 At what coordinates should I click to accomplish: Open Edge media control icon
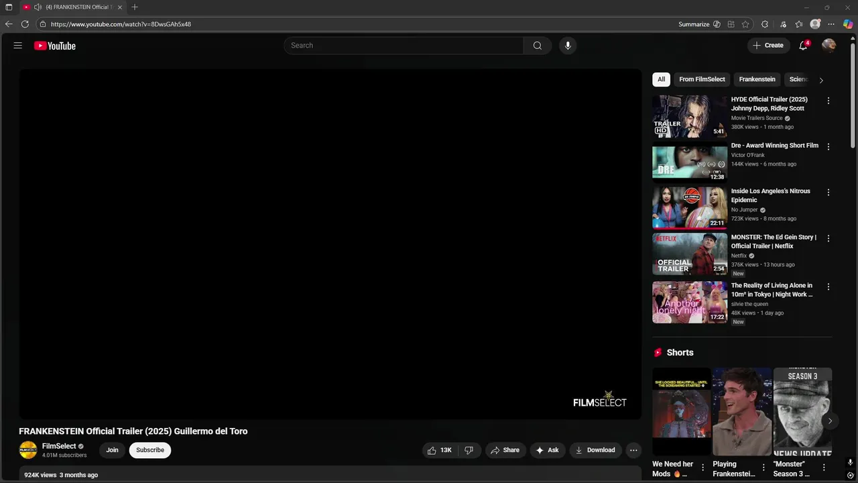point(783,24)
